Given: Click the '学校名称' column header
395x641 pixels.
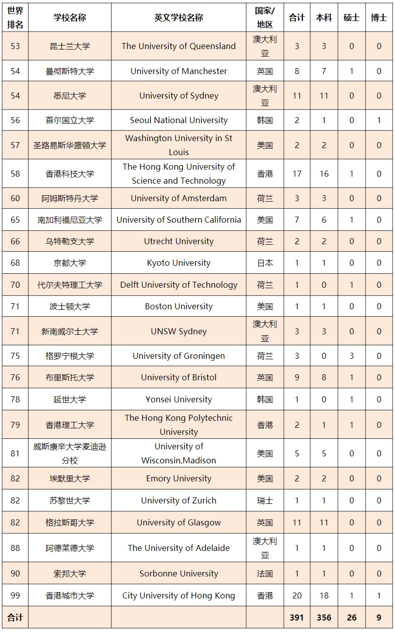Looking at the screenshot, I should point(70,18).
